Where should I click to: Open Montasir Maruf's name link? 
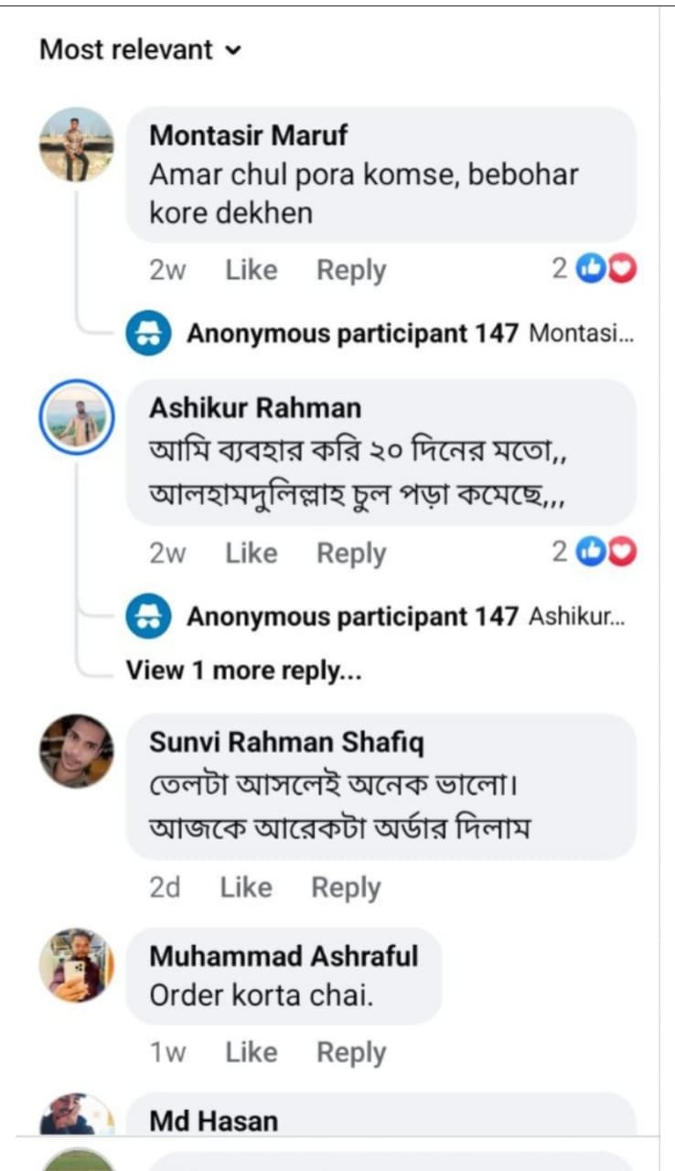pyautogui.click(x=249, y=135)
